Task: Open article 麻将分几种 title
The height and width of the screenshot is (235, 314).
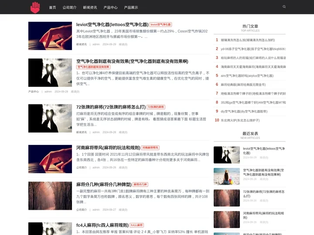Action: click(104, 185)
